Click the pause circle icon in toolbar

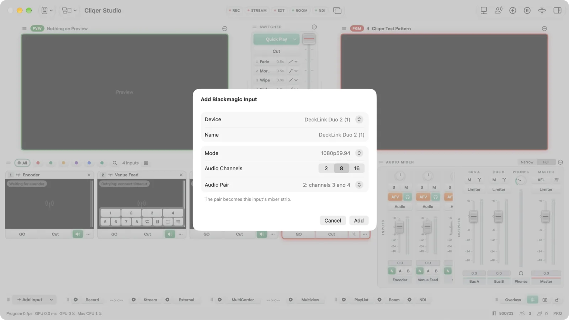[527, 11]
